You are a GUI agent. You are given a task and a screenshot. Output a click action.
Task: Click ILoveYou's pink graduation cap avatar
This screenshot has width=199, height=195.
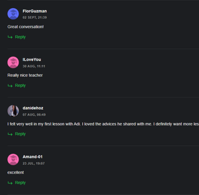13,62
